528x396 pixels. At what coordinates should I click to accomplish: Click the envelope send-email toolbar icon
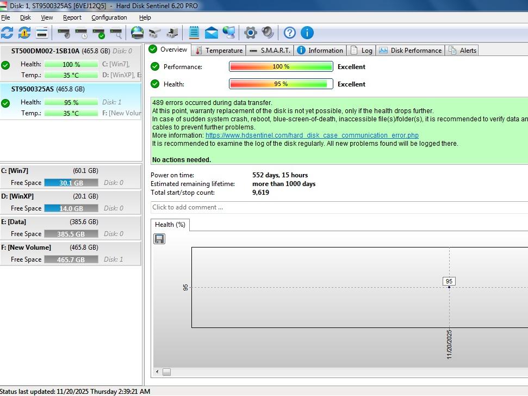click(211, 33)
